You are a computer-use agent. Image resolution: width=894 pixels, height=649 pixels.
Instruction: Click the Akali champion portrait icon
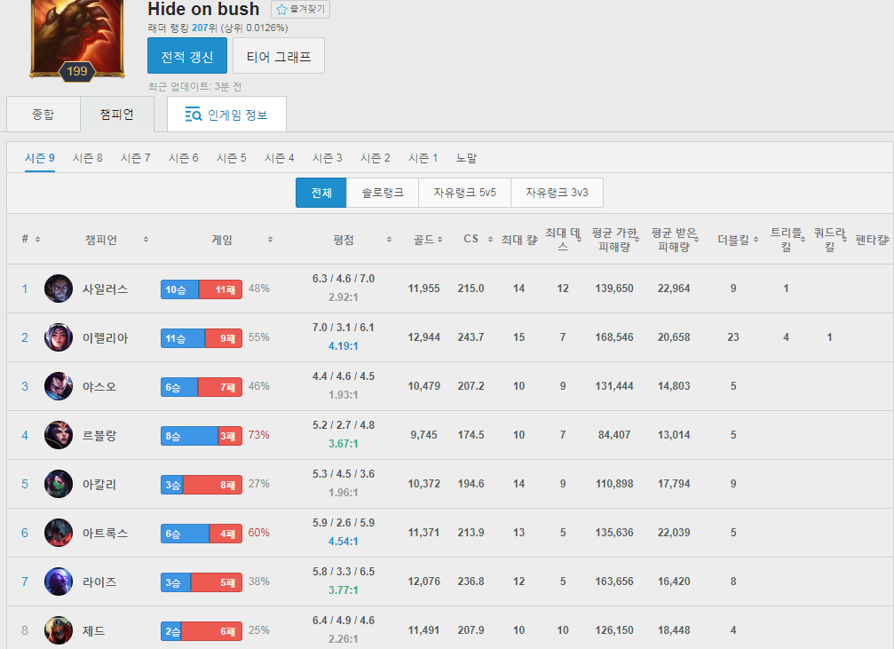59,484
